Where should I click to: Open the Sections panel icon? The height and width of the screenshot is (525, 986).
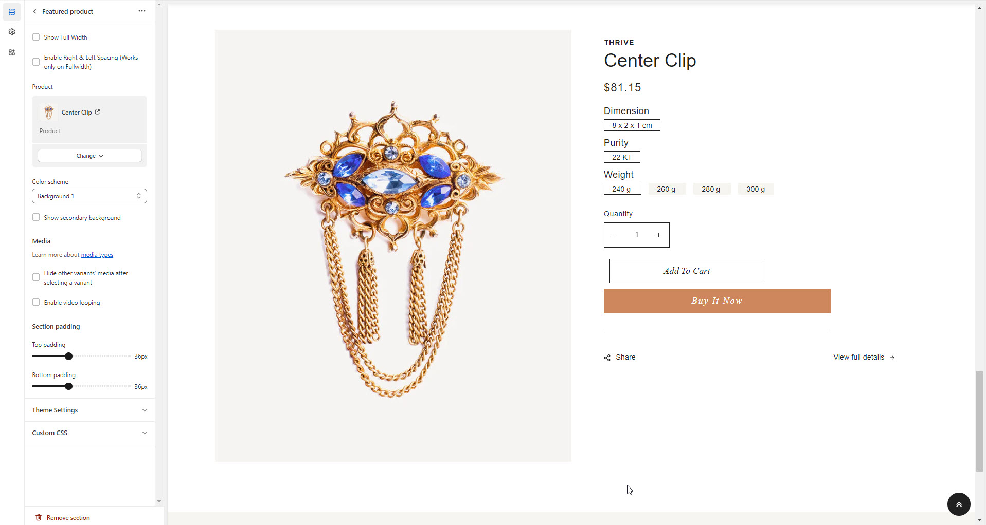click(12, 11)
